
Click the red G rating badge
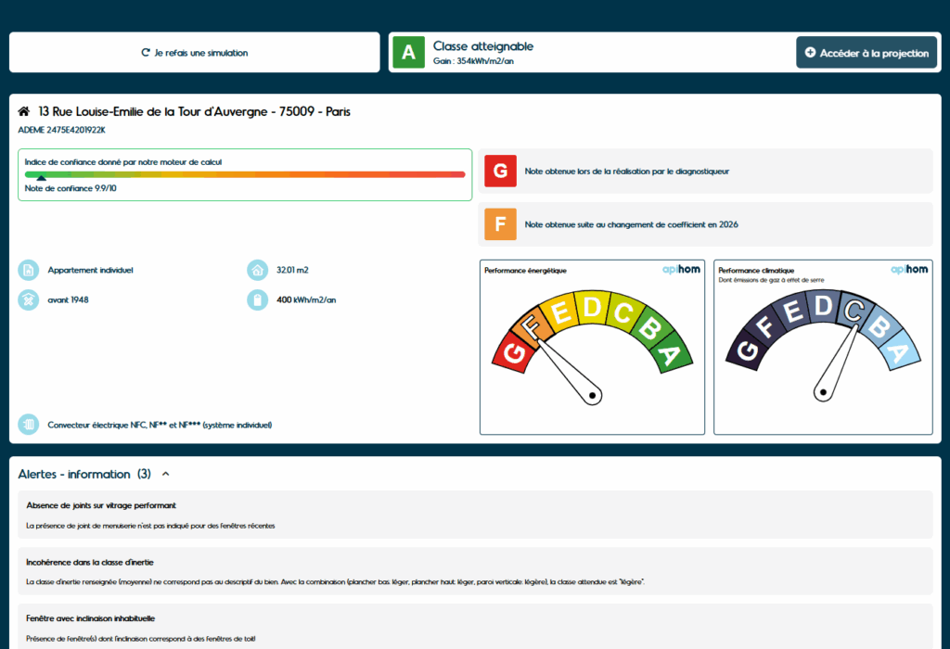click(x=500, y=172)
